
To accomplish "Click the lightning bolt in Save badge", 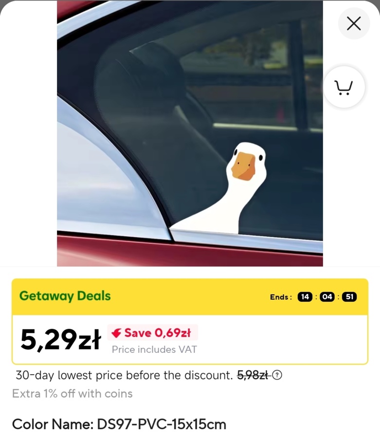I will click(x=116, y=333).
